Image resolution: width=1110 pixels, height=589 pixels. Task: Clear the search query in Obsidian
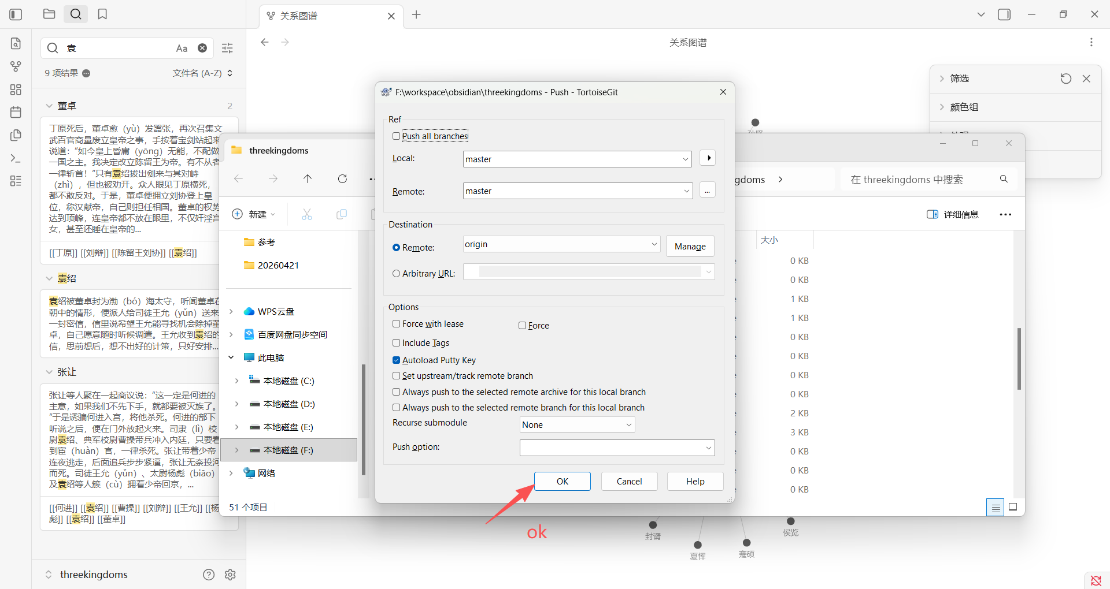[202, 48]
